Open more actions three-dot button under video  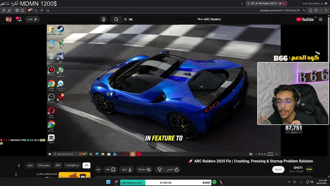coord(98,169)
